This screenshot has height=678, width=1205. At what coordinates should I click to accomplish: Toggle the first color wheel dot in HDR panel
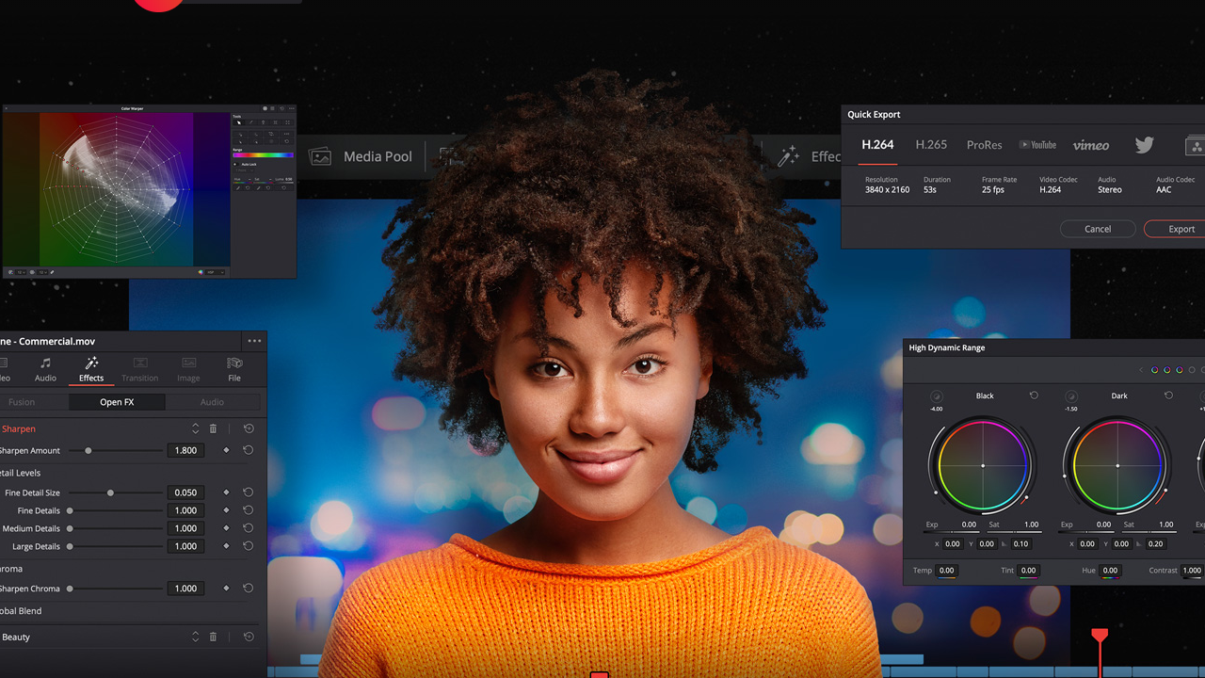pos(1154,369)
